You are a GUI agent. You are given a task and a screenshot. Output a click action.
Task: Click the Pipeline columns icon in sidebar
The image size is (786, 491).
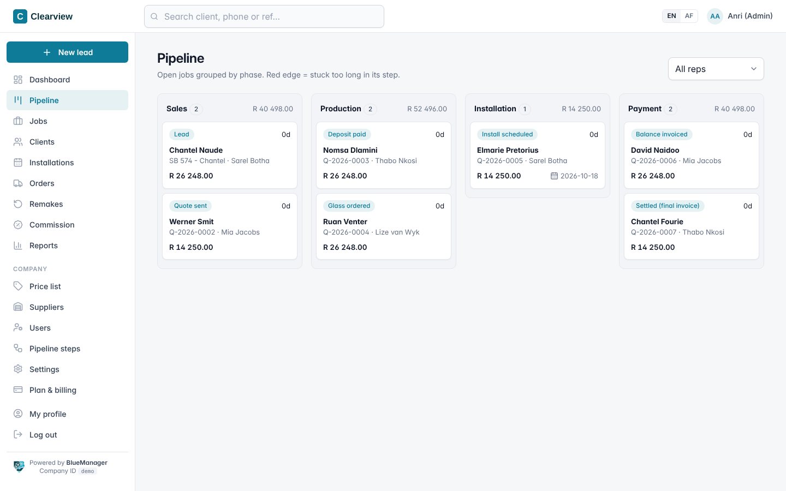pos(18,100)
